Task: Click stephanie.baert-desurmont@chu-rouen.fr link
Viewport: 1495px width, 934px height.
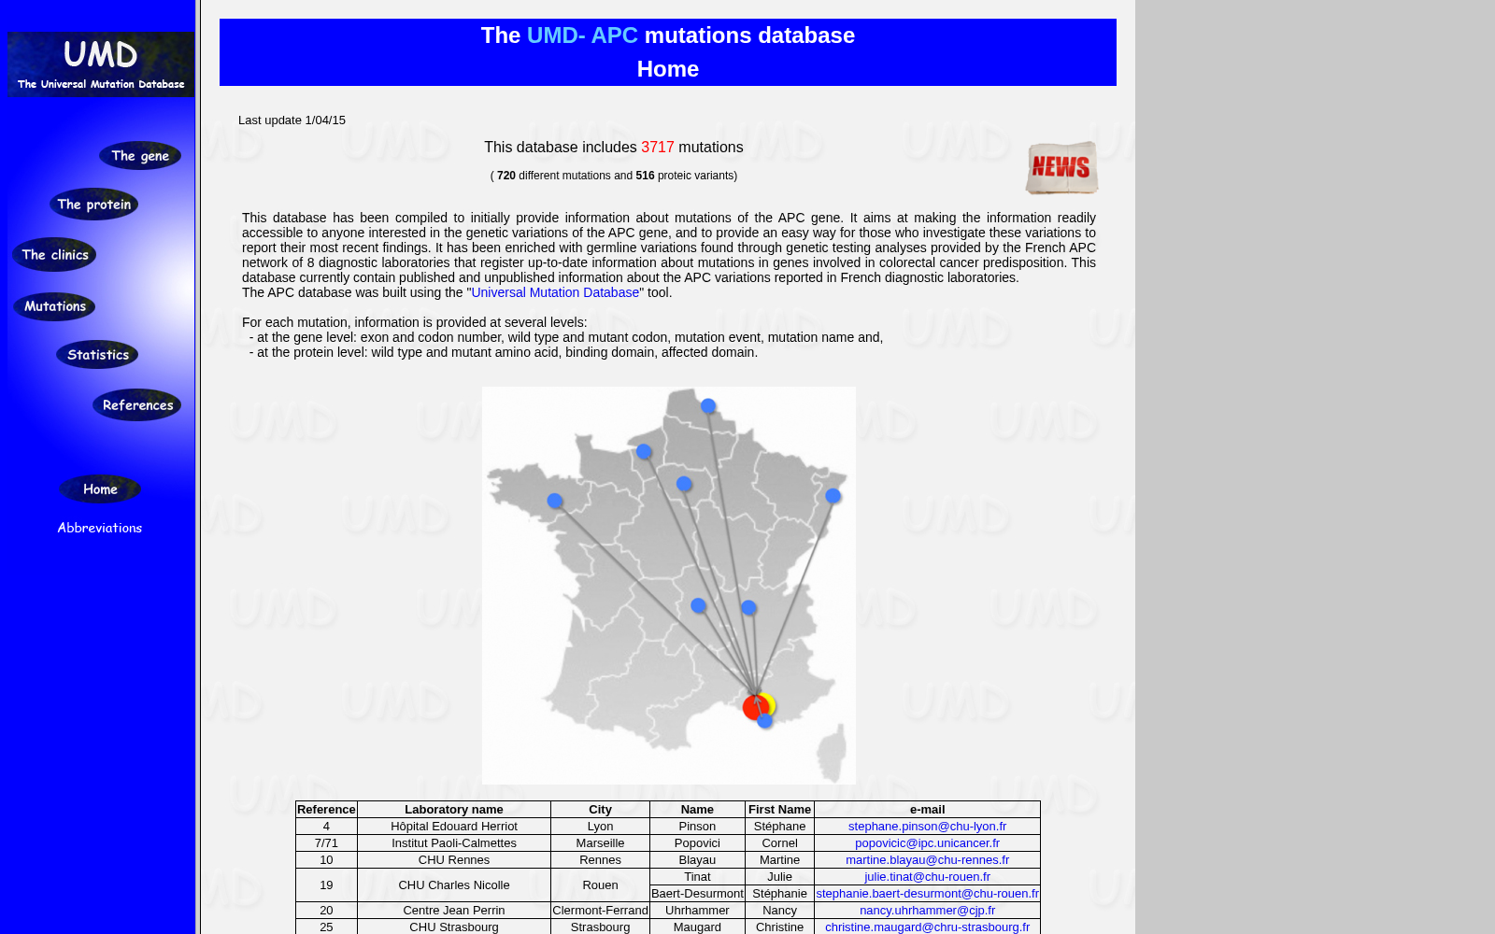Action: coord(927,894)
